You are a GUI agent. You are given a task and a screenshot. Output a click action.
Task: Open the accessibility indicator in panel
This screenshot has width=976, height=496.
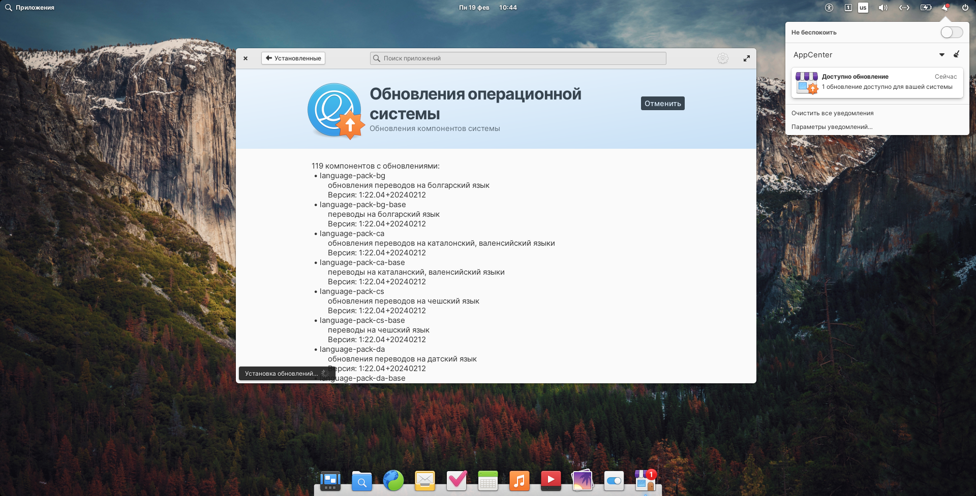[829, 8]
